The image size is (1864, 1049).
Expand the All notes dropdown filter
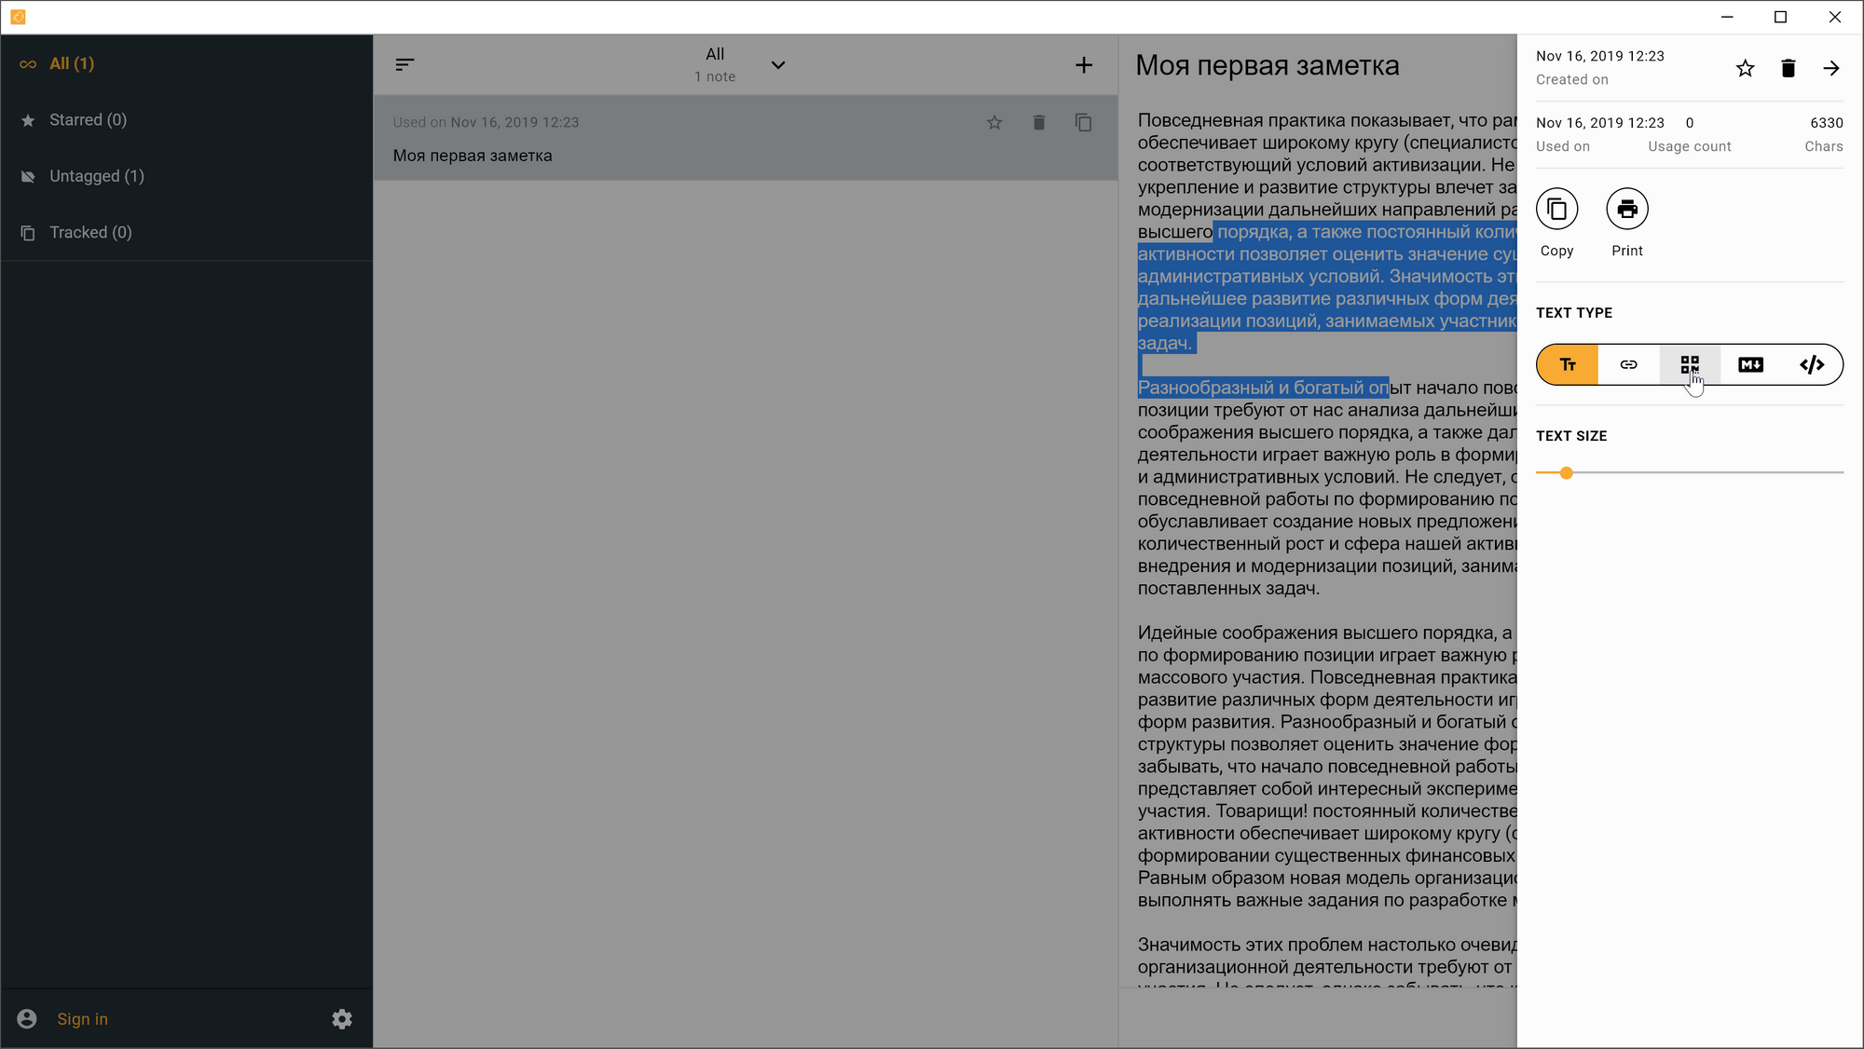click(778, 65)
